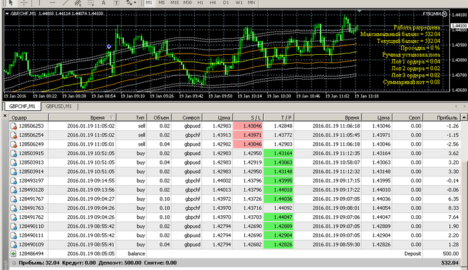Choose the equidistant channel tool
Image resolution: width=468 pixels, height=270 pixels.
tap(78, 3)
